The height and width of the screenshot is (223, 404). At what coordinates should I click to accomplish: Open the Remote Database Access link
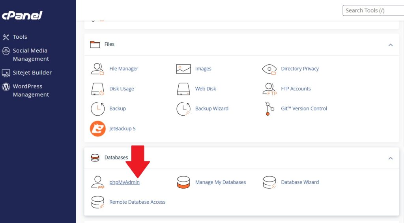(x=137, y=202)
